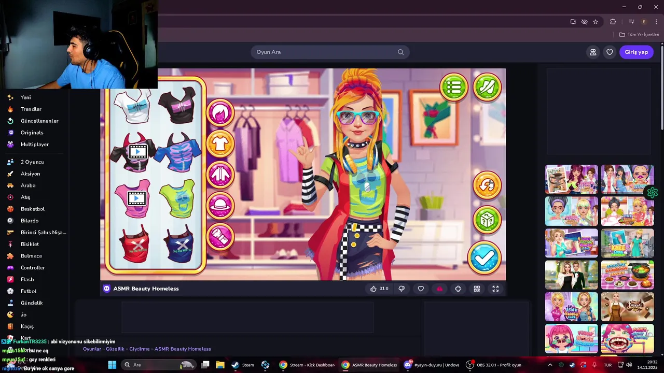Screen dimensions: 664x373
Task: Add game to favorites heart below game
Action: [x=421, y=289]
